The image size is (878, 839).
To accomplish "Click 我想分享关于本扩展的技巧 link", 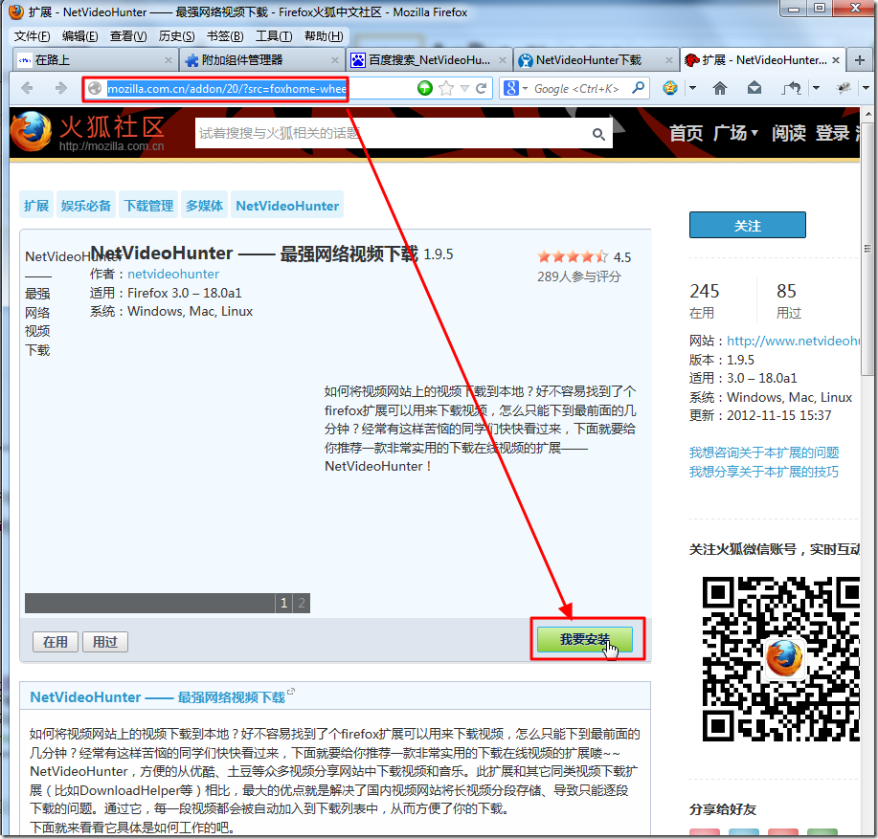I will 764,472.
